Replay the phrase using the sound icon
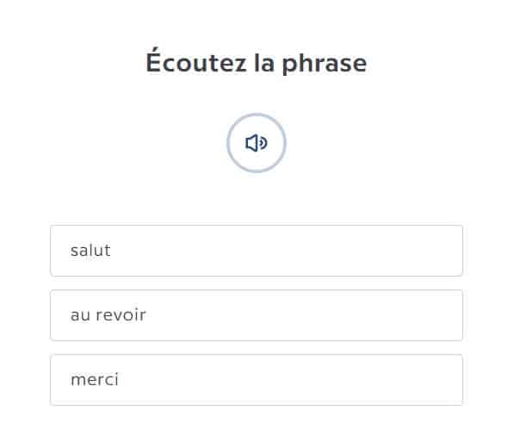This screenshot has width=532, height=448. [256, 143]
